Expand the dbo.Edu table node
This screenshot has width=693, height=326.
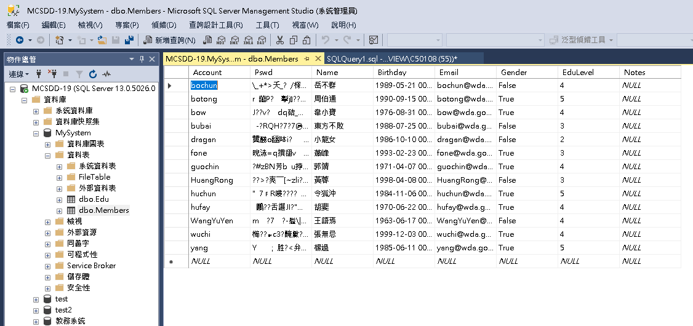pos(59,199)
